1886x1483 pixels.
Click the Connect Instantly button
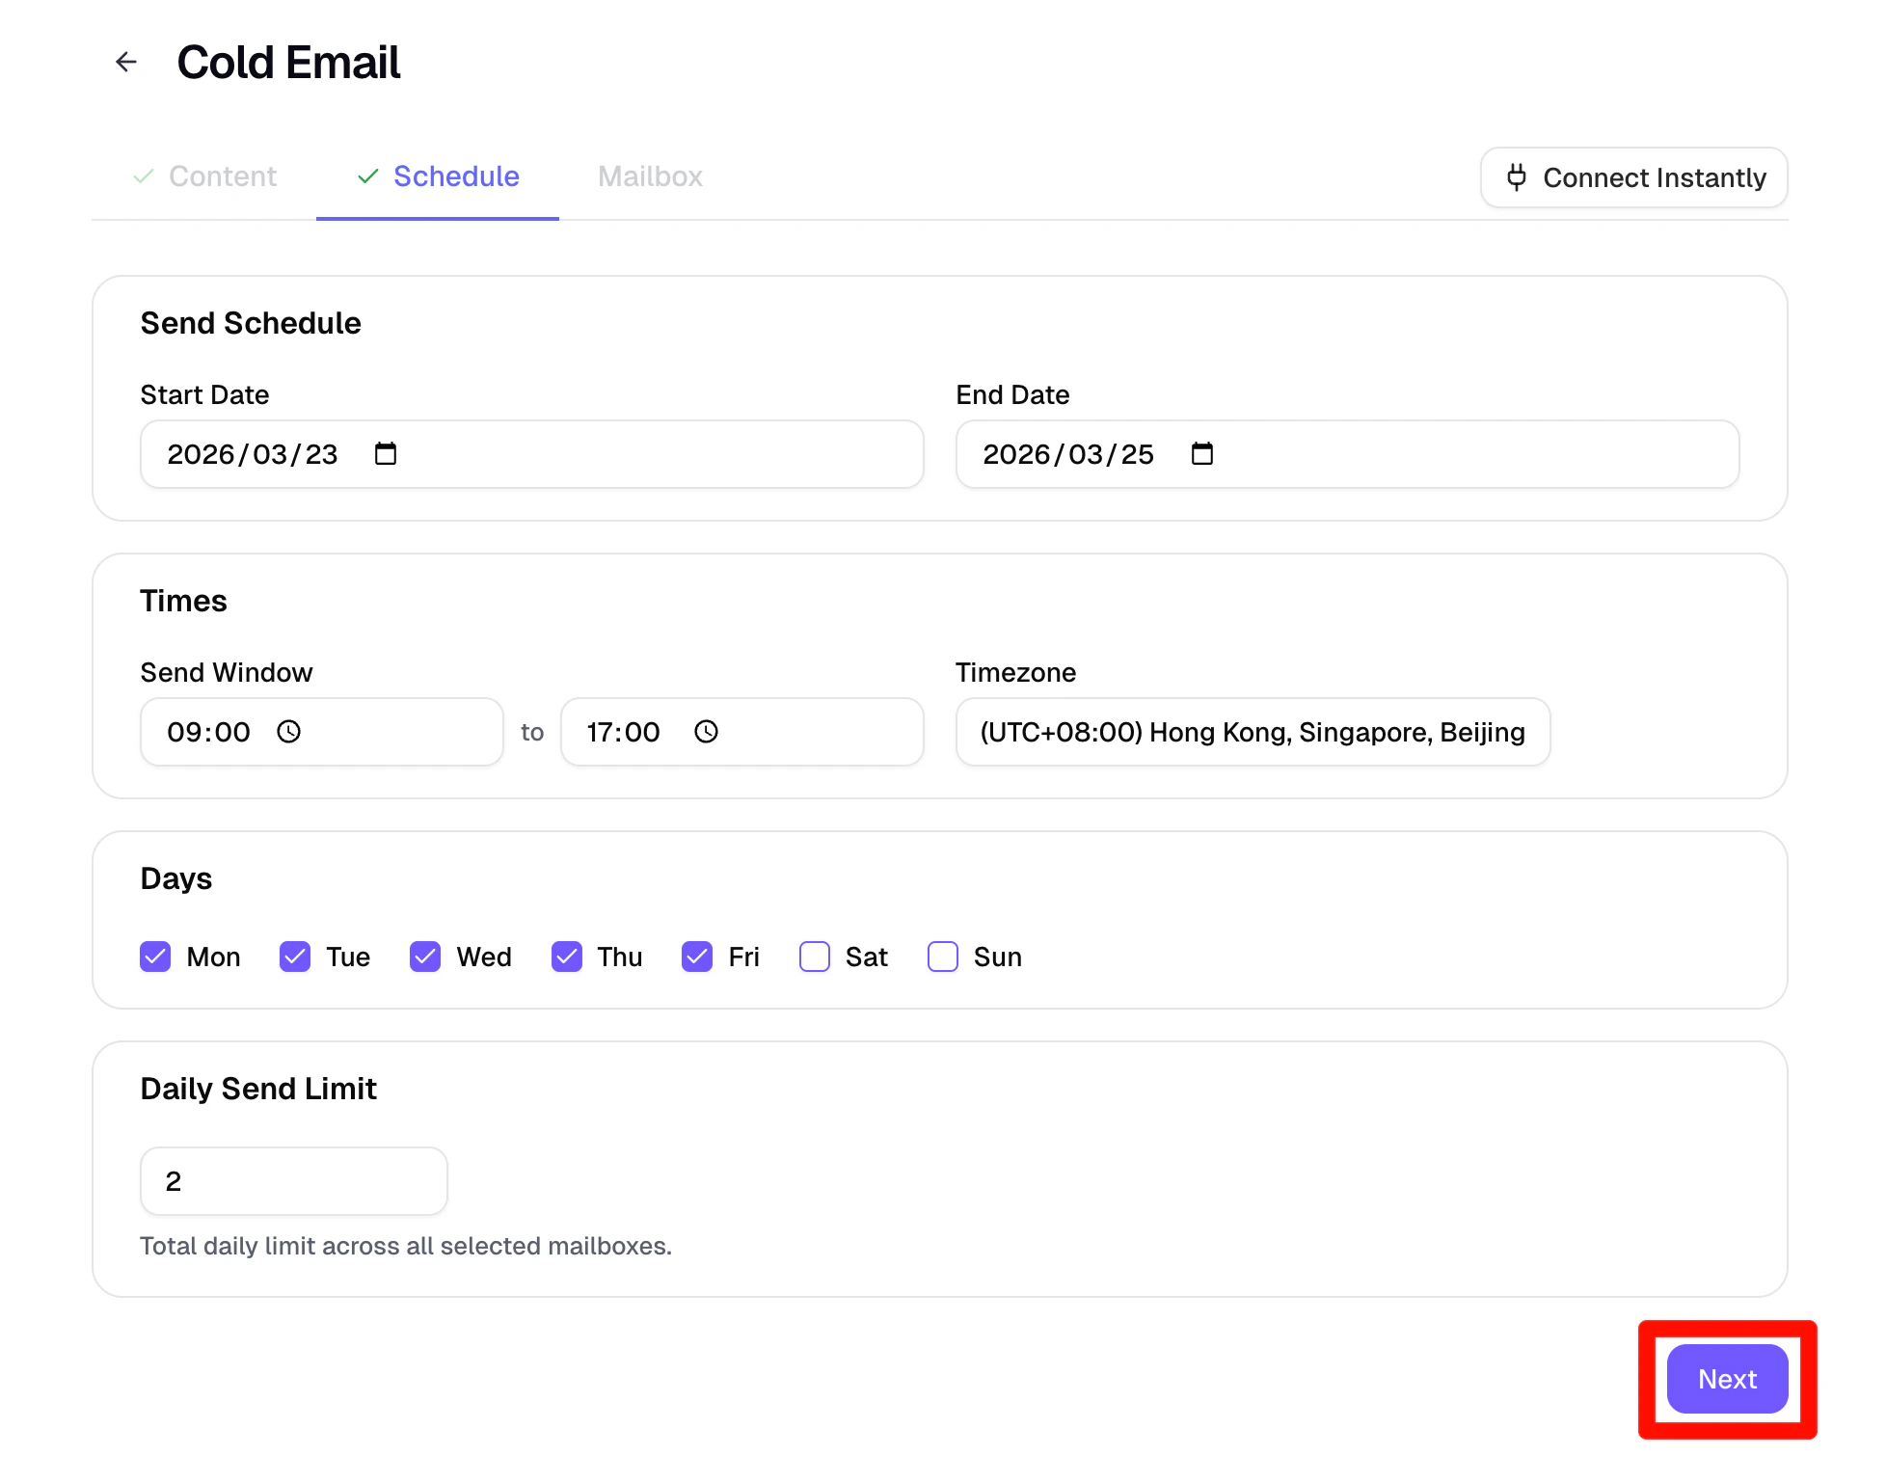(1633, 177)
